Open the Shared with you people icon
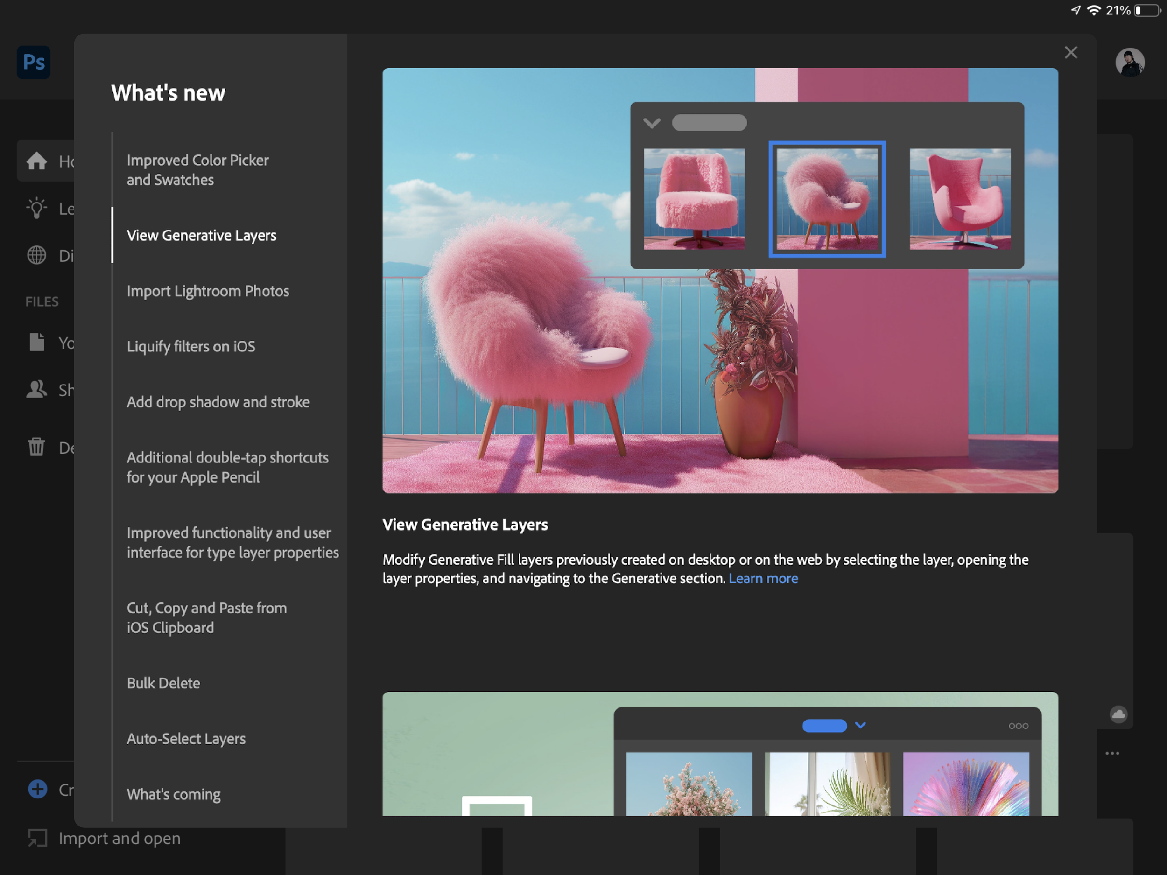Viewport: 1167px width, 875px height. pyautogui.click(x=37, y=390)
